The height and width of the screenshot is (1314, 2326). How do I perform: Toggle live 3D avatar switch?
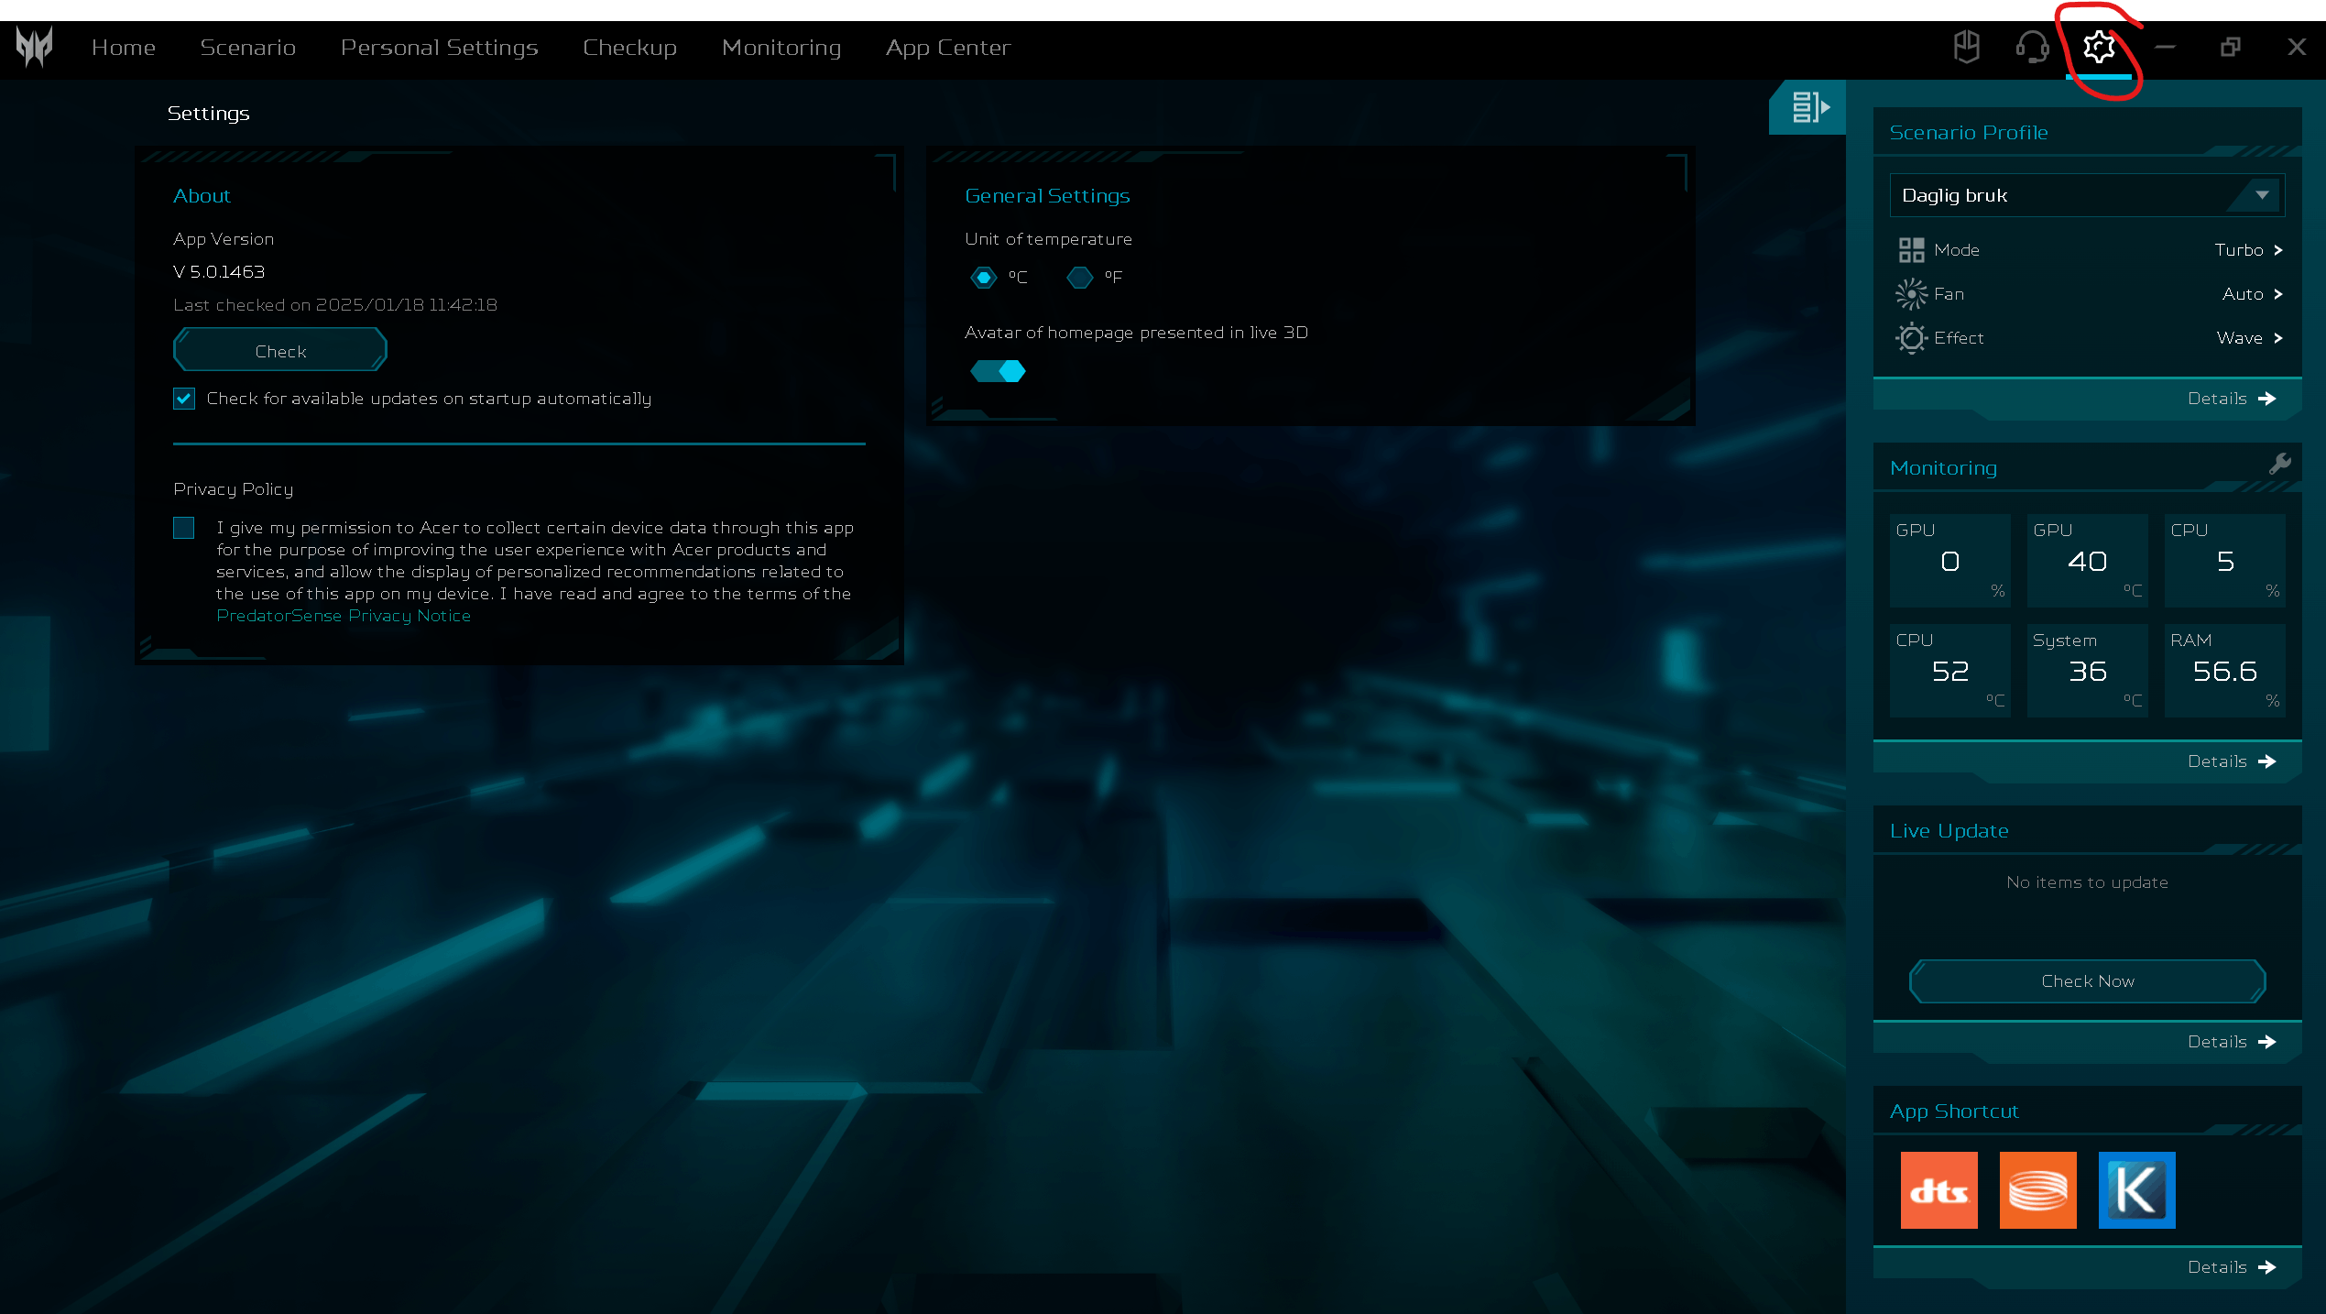pyautogui.click(x=999, y=371)
